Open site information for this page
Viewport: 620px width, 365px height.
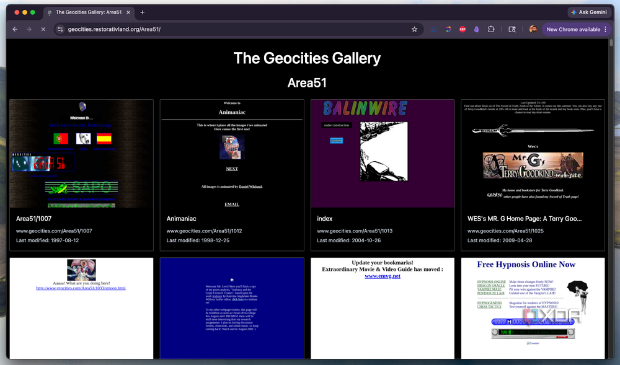(60, 29)
